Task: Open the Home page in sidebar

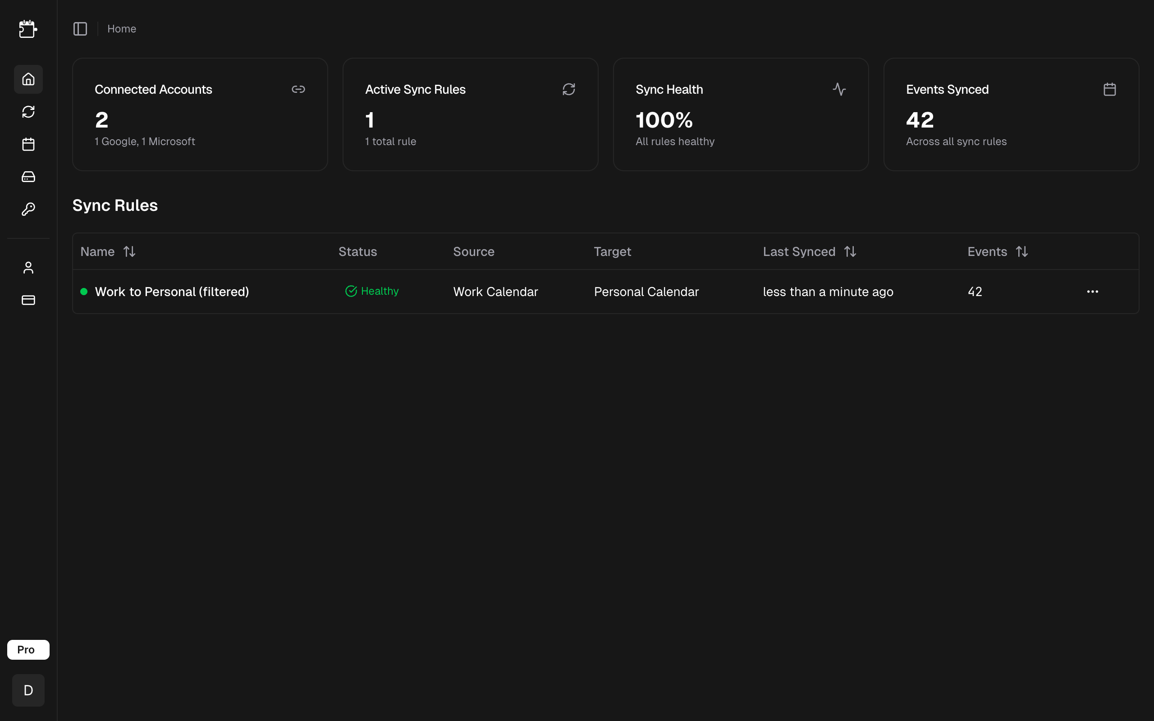Action: pos(28,79)
